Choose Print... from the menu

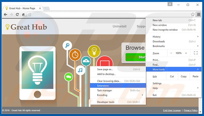pos(174,60)
